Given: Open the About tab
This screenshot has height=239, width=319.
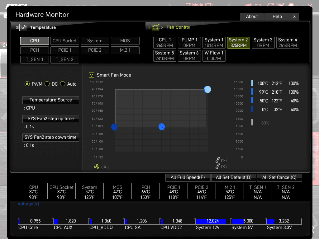Looking at the screenshot, I should coord(252,16).
